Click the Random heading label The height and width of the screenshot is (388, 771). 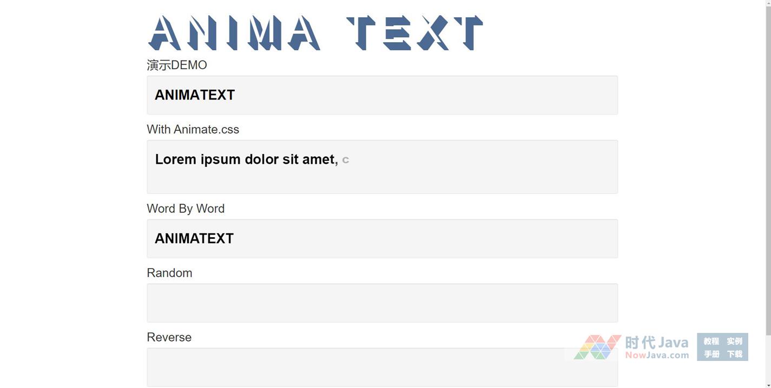pyautogui.click(x=169, y=273)
